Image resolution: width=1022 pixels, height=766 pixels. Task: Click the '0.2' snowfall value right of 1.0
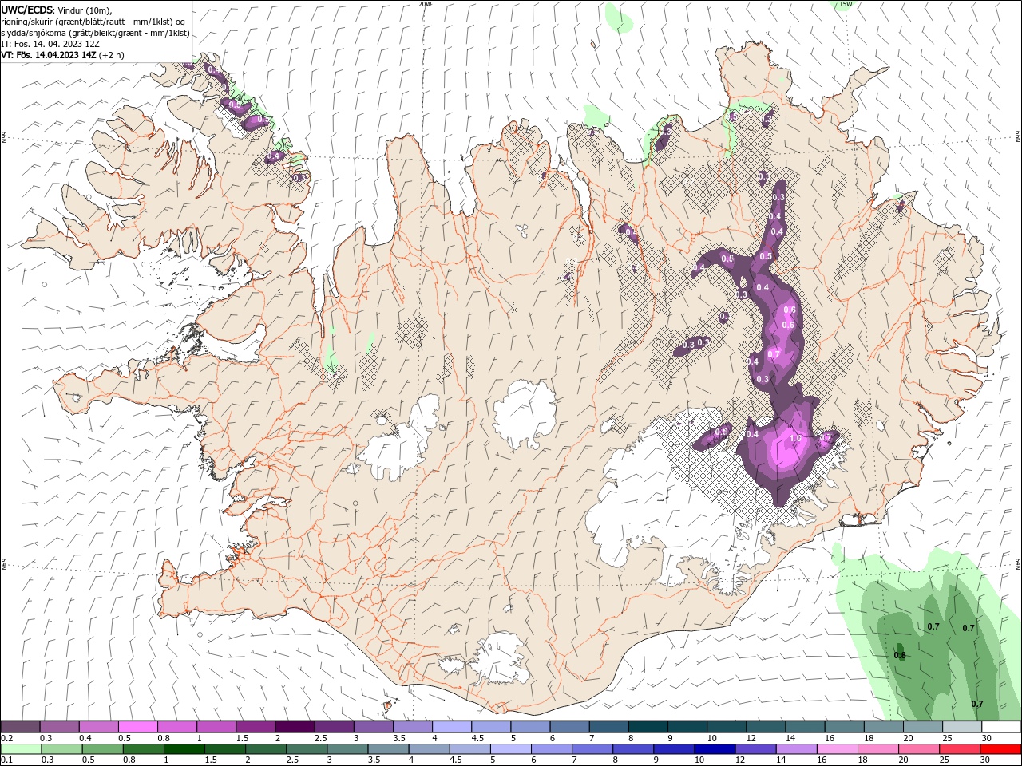click(x=826, y=437)
